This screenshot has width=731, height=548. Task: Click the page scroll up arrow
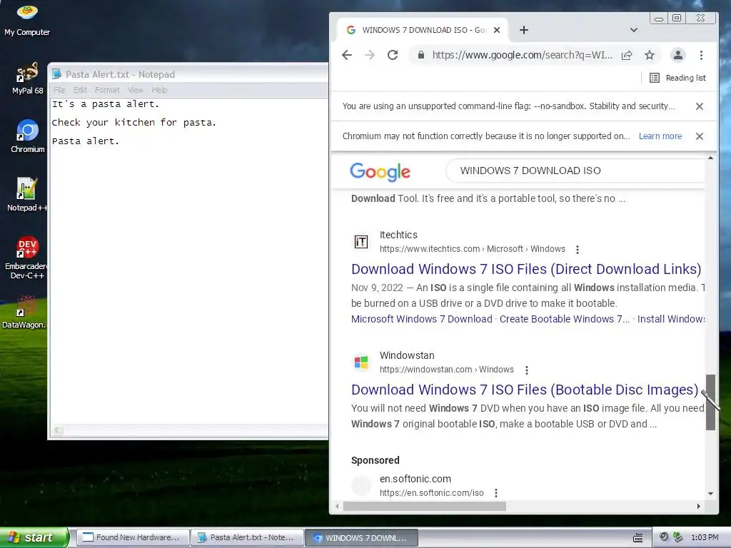tap(710, 158)
